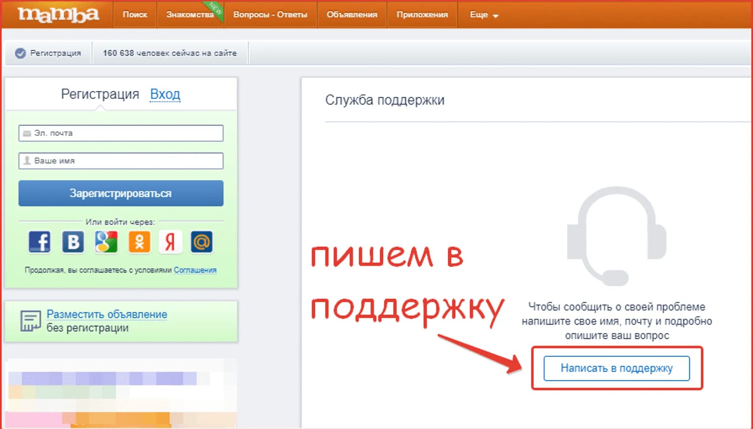
Task: Click the Служба поддержки heading
Action: tap(385, 100)
